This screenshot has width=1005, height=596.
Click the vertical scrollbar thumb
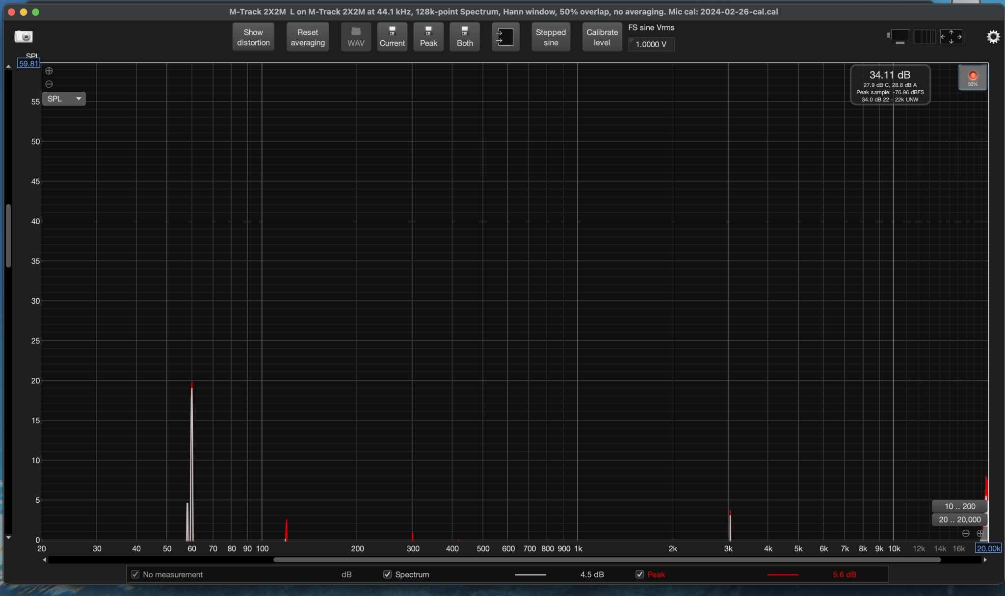pyautogui.click(x=8, y=235)
